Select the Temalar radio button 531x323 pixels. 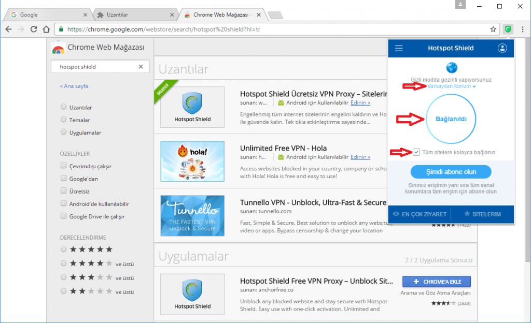(x=63, y=120)
